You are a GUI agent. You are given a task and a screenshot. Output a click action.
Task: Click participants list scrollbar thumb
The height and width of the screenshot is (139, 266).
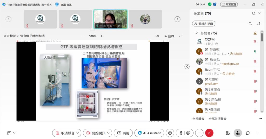point(262,37)
